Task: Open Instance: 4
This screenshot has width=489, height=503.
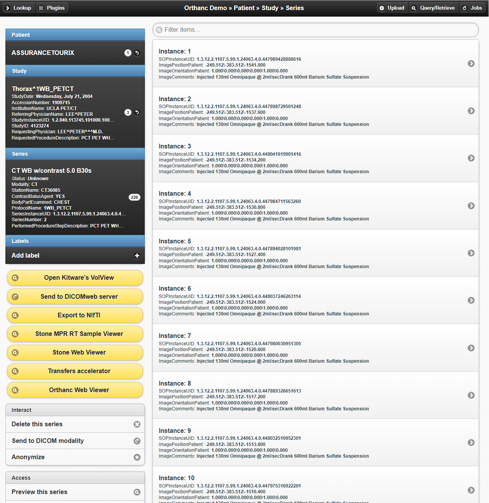Action: click(316, 206)
